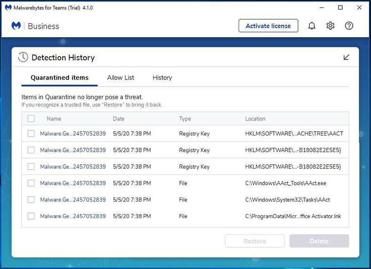Select the Quarantined items tab
The width and height of the screenshot is (371, 269).
pos(59,78)
